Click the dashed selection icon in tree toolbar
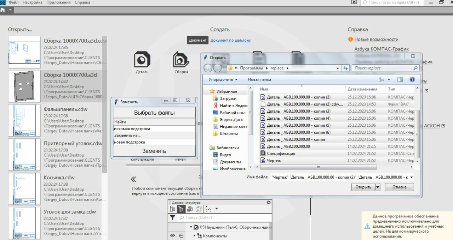The image size is (453, 240). (199, 209)
